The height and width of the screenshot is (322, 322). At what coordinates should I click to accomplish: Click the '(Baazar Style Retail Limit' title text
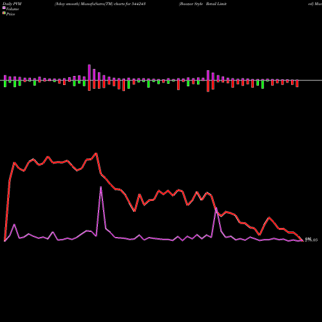tap(203, 4)
